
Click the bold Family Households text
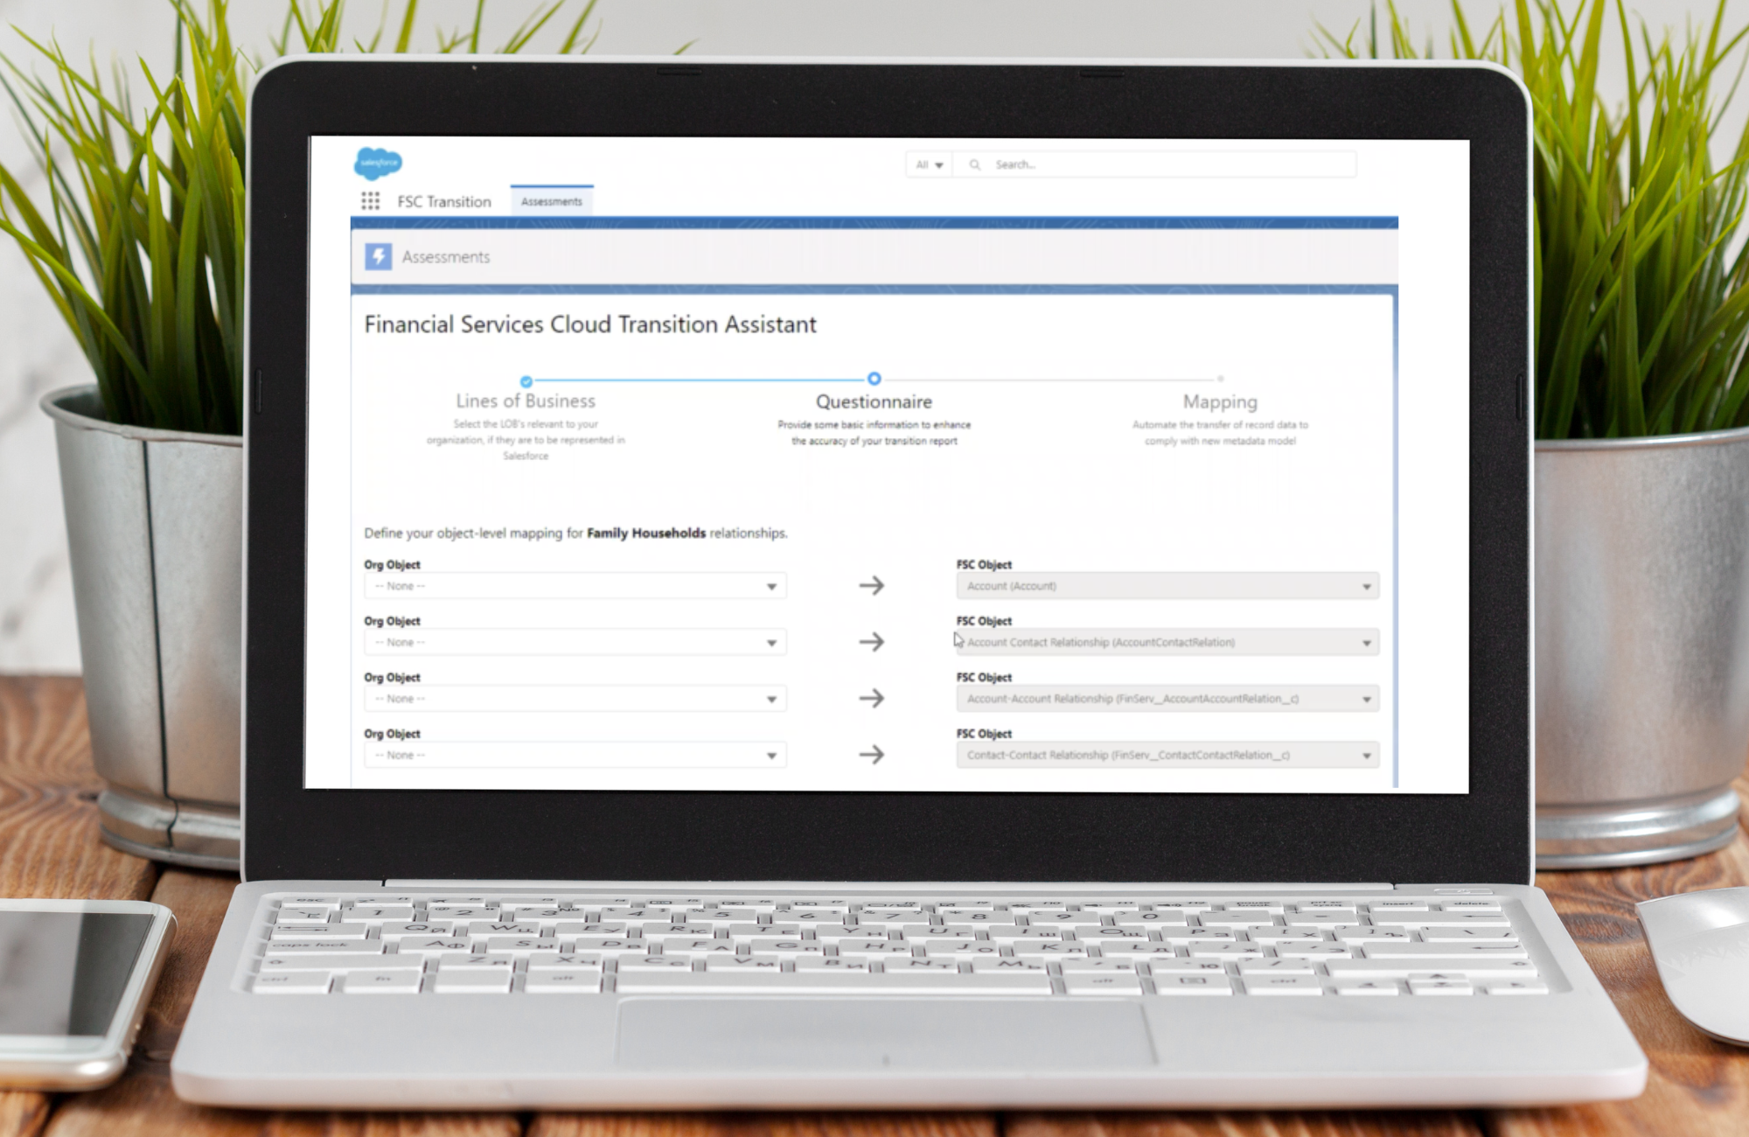coord(646,533)
